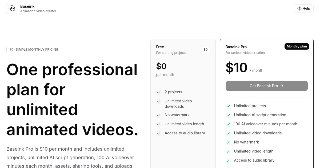The width and height of the screenshot is (320, 168).
Task: Click the shield icon beside Simple Monthly Pricing
Action: [12, 50]
